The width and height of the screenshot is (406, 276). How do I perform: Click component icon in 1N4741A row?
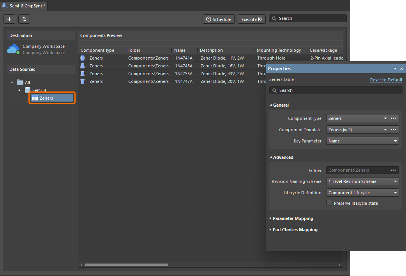pyautogui.click(x=83, y=58)
